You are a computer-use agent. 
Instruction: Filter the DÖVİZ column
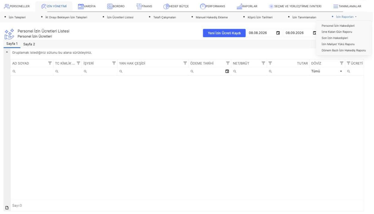[x=342, y=63]
